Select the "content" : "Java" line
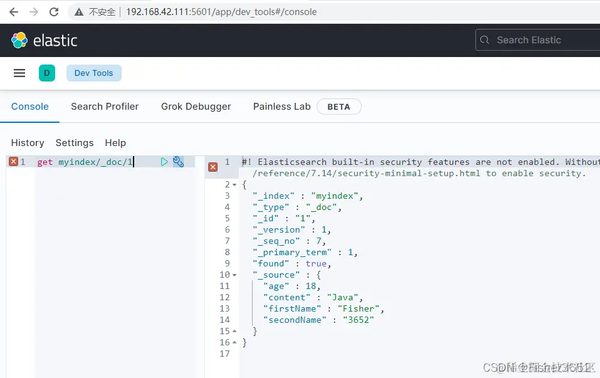The height and width of the screenshot is (378, 600). point(313,297)
